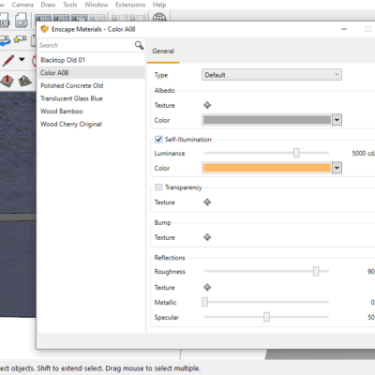Screen dimensions: 375x375
Task: Click the blue-arrow synchronize views icon
Action: coord(5,40)
